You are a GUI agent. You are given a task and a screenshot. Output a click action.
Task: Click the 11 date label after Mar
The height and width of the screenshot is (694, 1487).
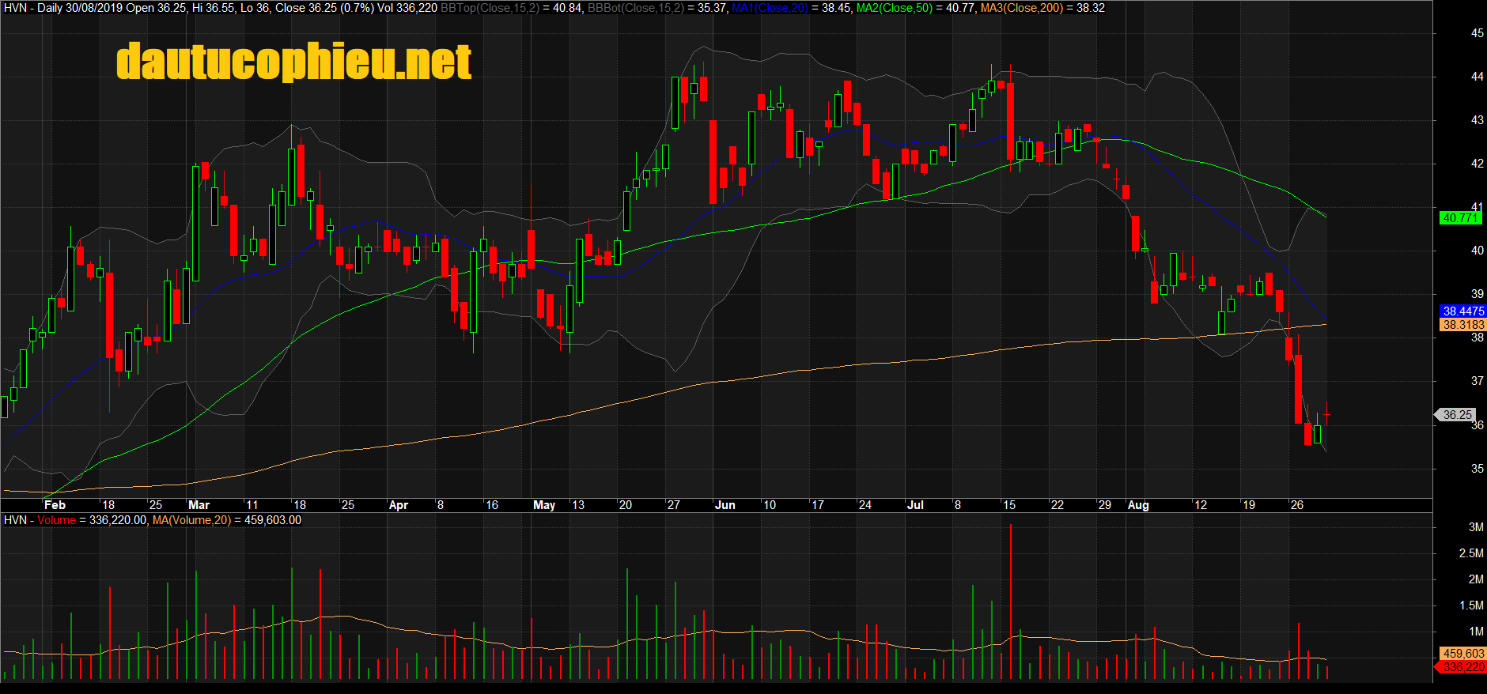(x=252, y=505)
